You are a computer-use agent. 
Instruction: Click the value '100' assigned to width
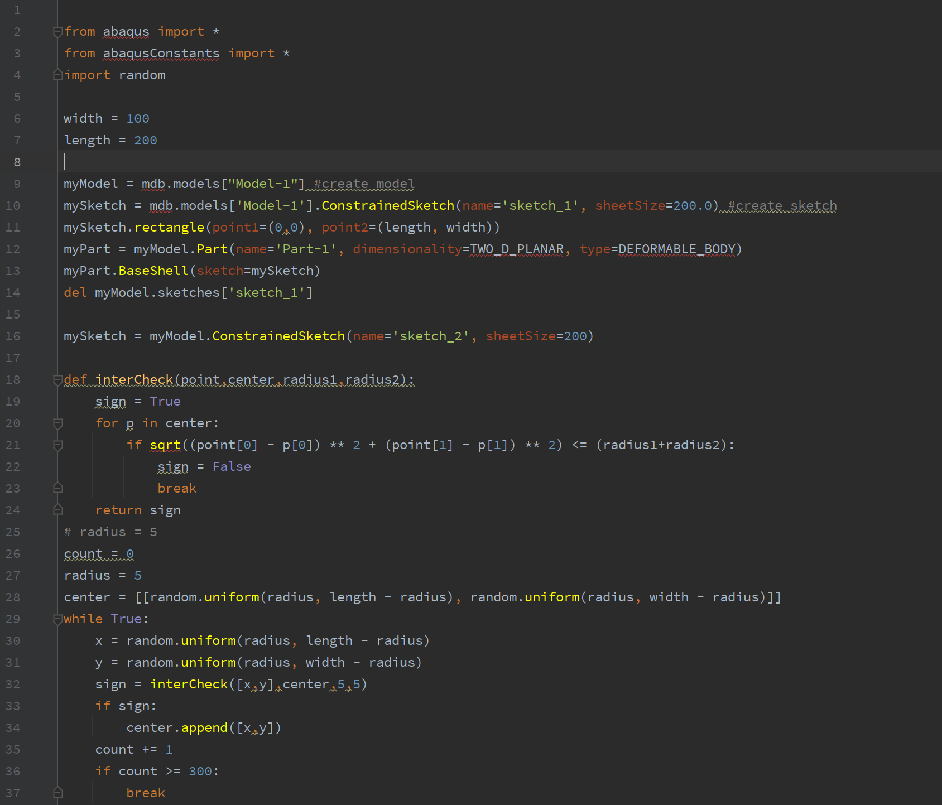138,118
